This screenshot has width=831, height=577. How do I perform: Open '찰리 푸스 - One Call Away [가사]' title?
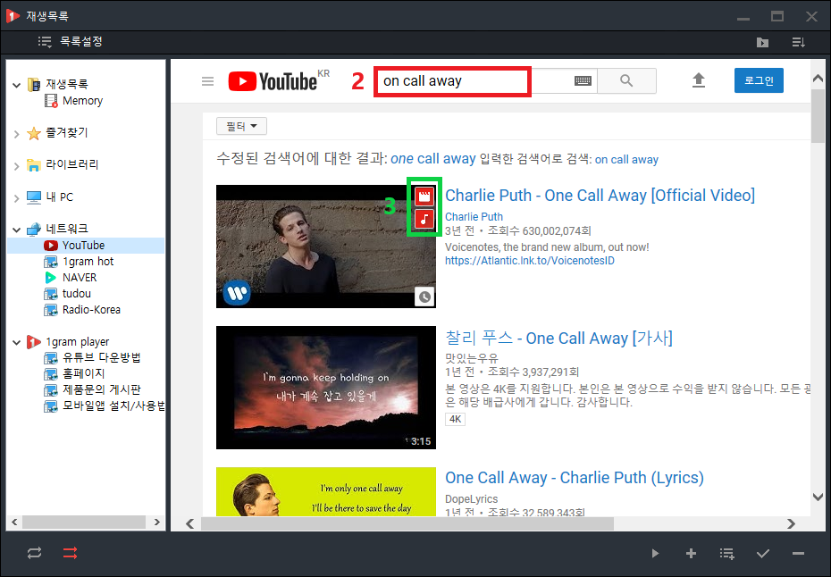click(x=558, y=338)
